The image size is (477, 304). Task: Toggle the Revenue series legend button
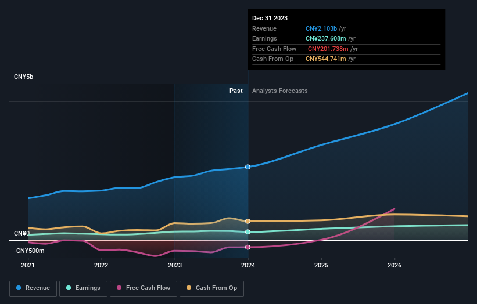[33, 288]
